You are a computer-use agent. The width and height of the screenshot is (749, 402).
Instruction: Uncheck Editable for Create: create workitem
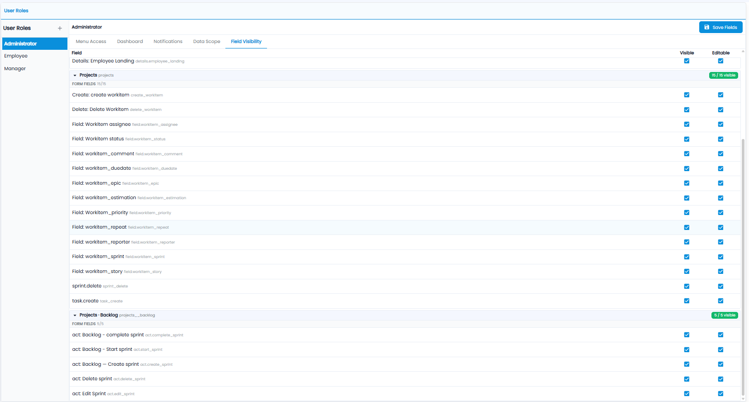tap(720, 95)
